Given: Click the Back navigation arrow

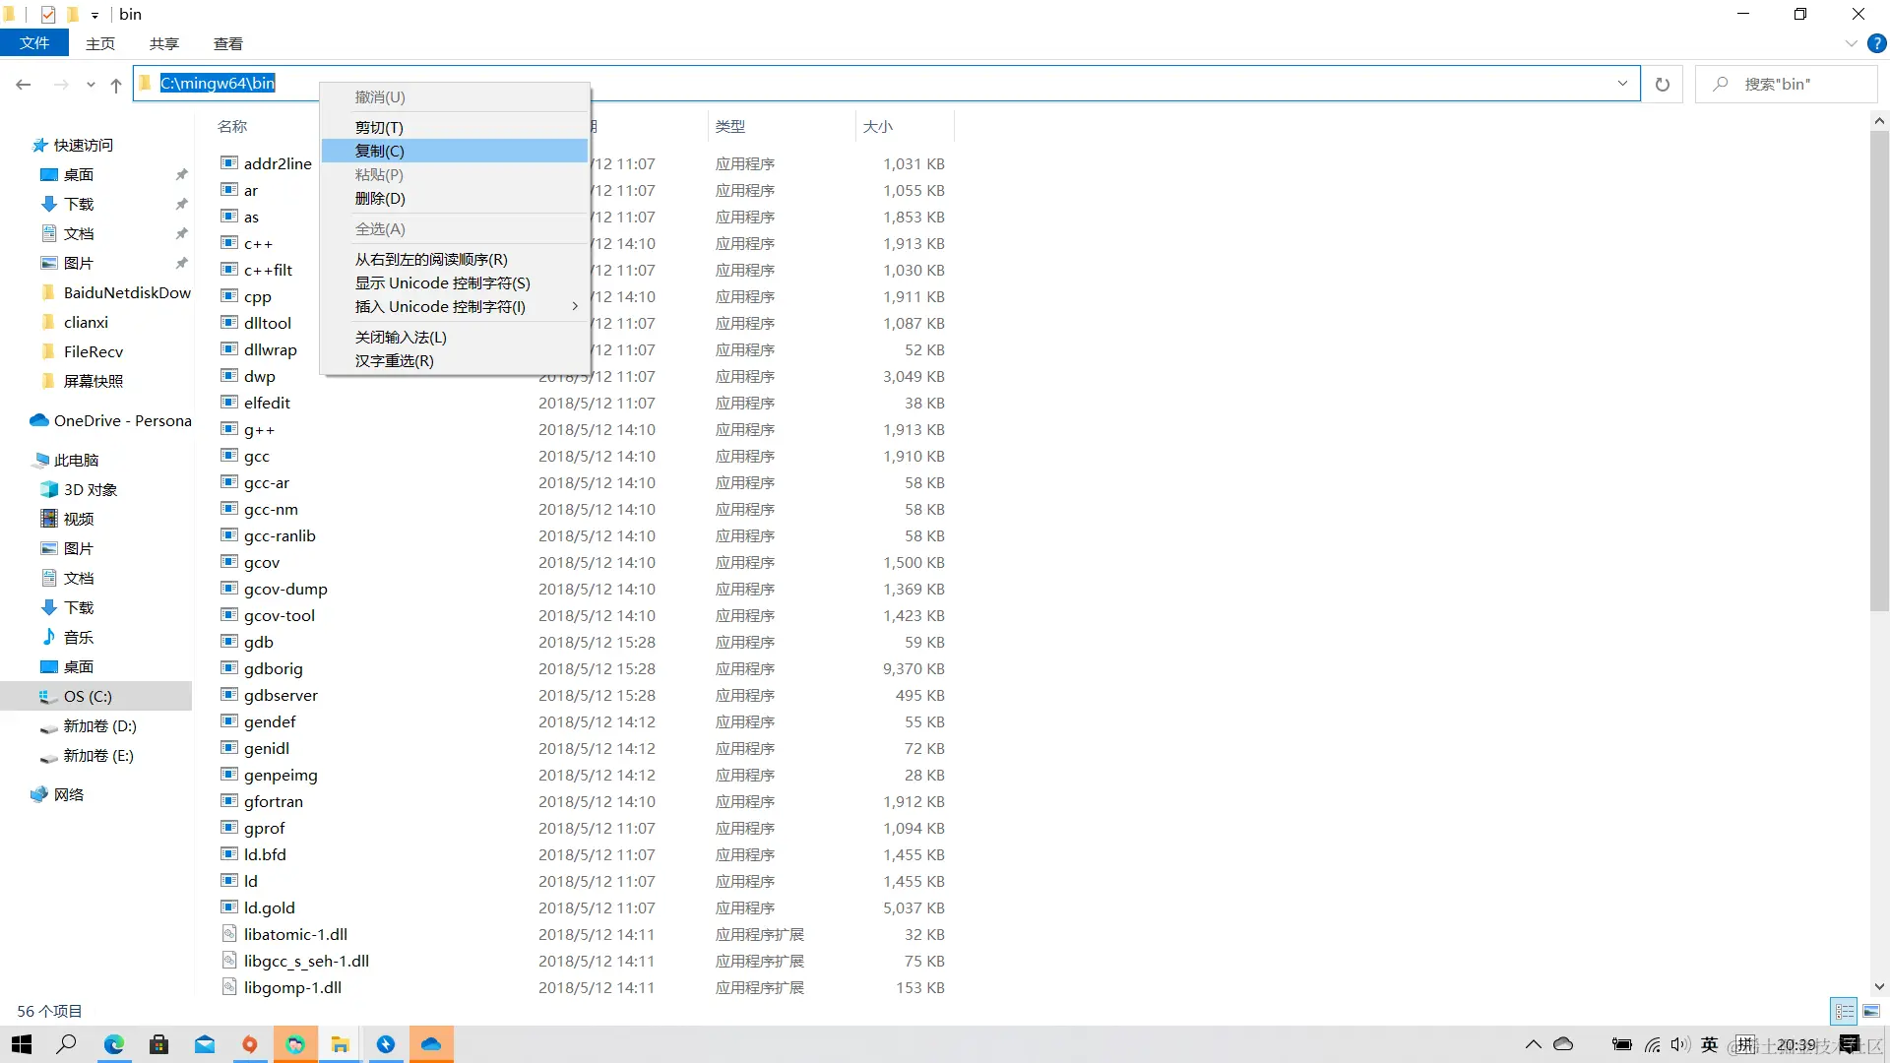Looking at the screenshot, I should (x=24, y=86).
